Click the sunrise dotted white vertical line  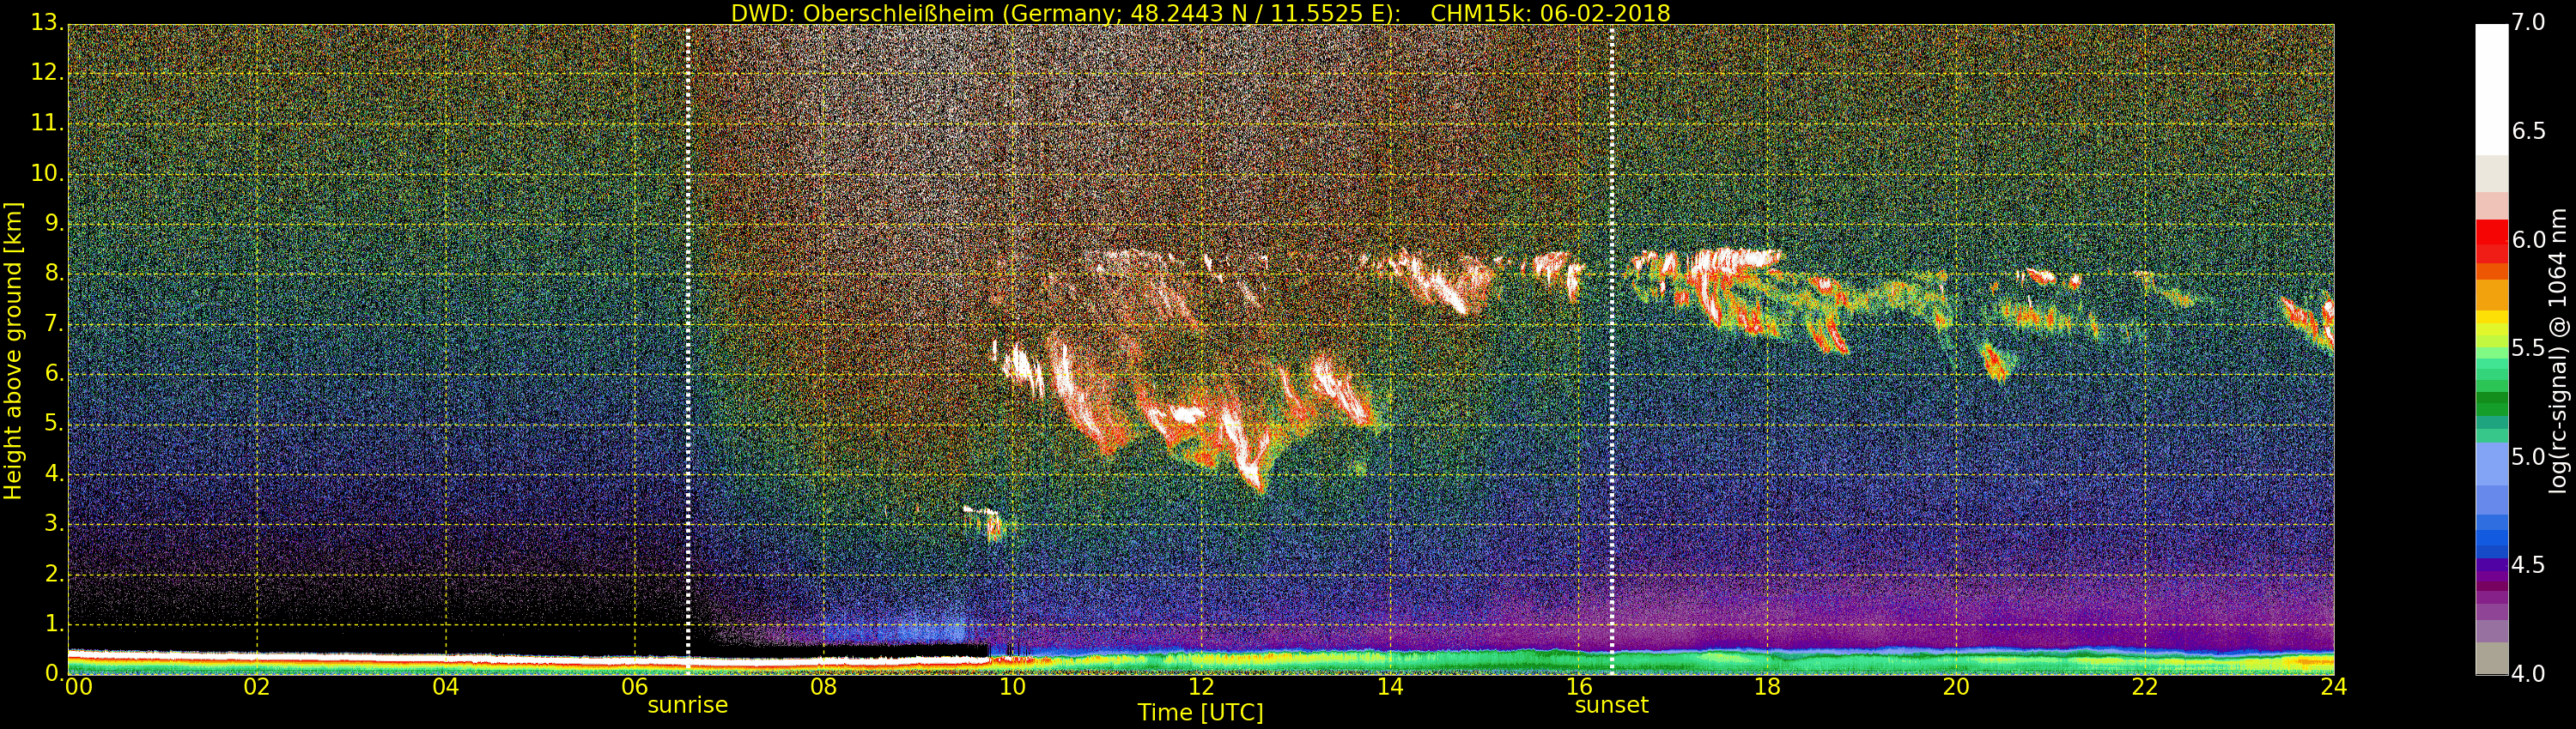click(x=688, y=350)
